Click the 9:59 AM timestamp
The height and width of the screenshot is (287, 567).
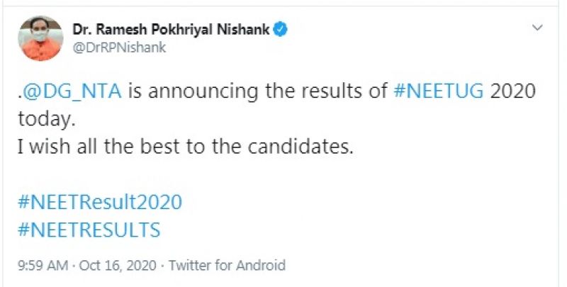[43, 266]
